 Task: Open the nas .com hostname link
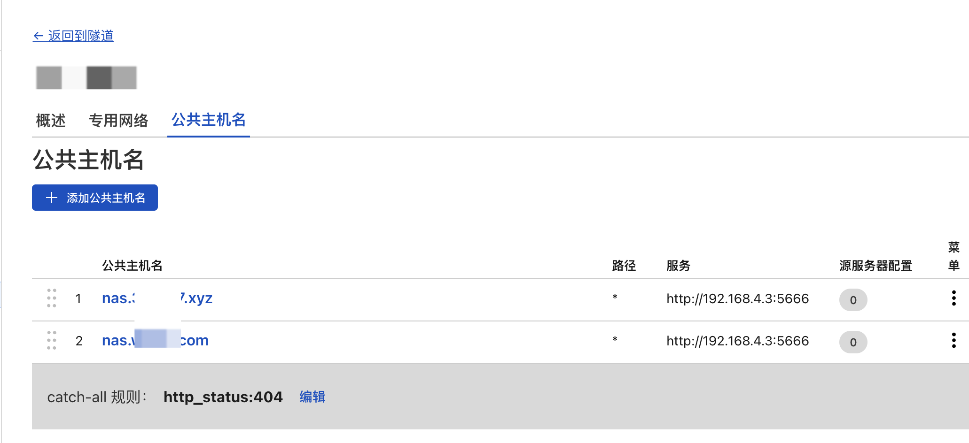155,340
